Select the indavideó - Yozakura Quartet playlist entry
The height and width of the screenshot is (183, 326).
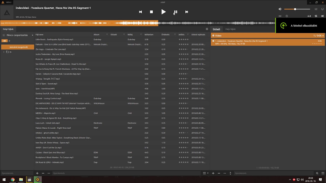point(268,42)
